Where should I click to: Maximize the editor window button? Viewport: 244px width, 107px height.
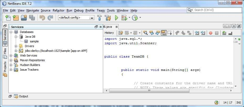pos(239,26)
